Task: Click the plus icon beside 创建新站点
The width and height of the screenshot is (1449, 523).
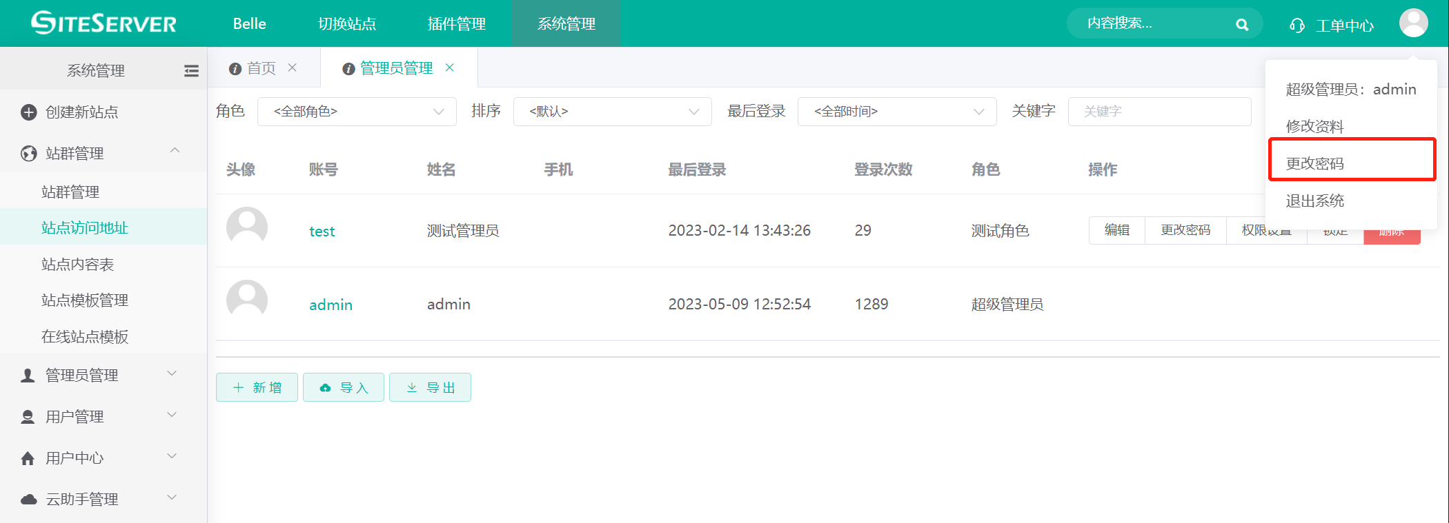Action: point(28,112)
